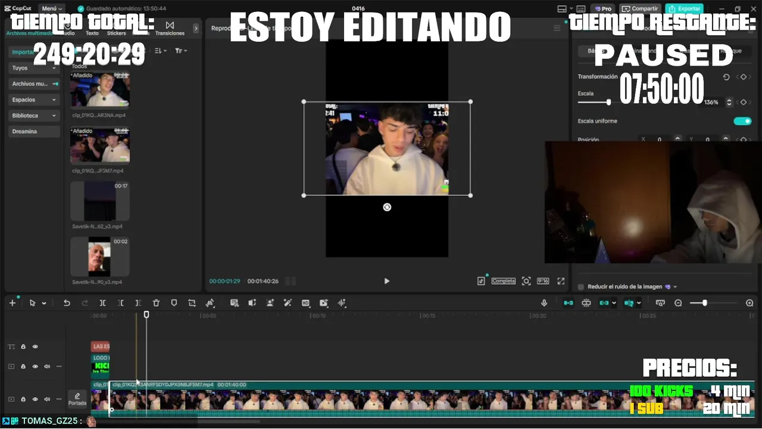Mute the LOGO overlay track audio
762x429 pixels.
pyautogui.click(x=46, y=366)
